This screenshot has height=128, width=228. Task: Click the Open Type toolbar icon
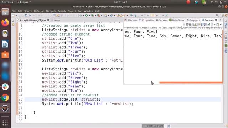118,15
